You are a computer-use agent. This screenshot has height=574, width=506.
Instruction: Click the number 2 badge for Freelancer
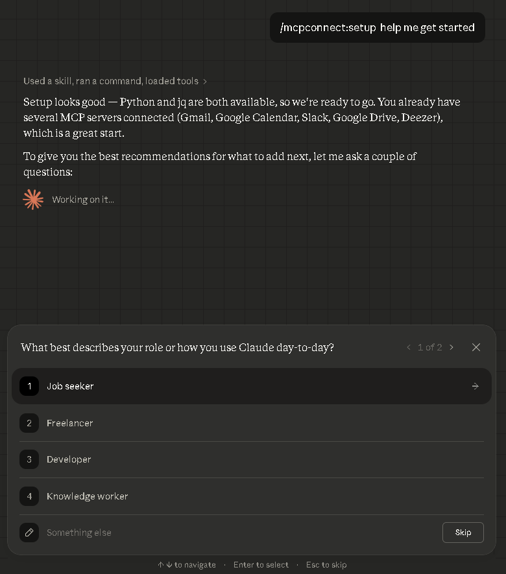pos(29,423)
